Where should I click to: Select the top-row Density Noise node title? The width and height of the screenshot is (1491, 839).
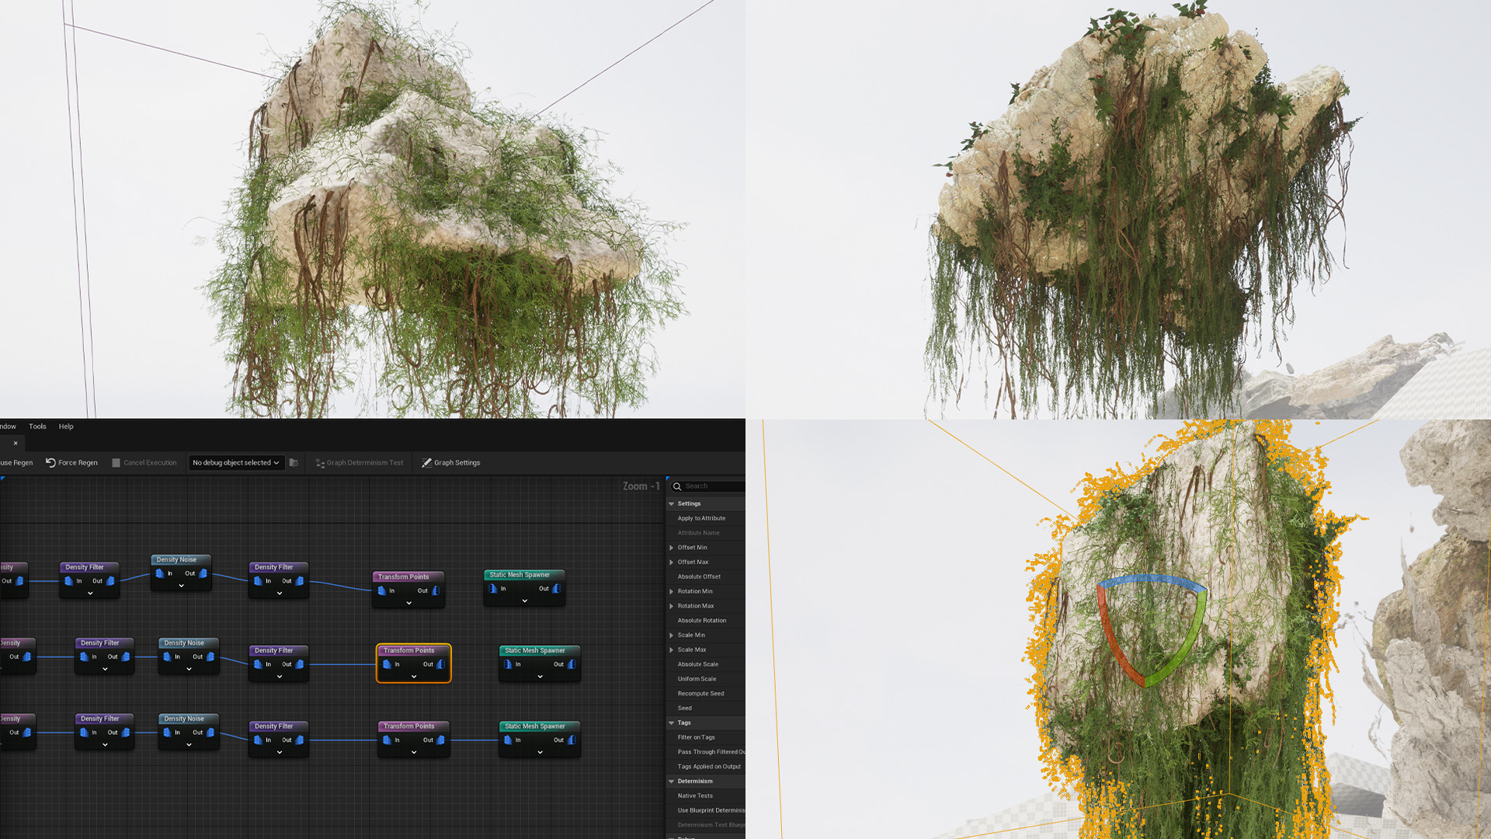click(x=176, y=560)
